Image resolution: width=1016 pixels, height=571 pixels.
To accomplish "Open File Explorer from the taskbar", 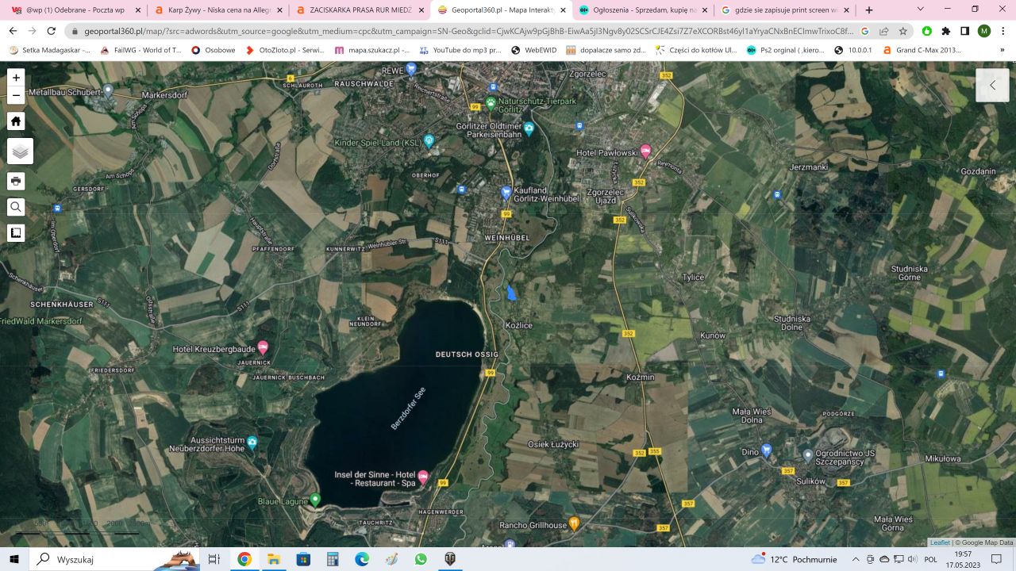I will [273, 559].
